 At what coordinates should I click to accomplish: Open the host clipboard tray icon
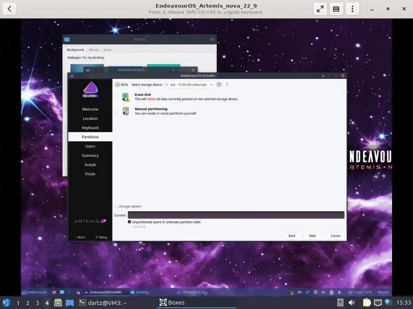click(367, 303)
